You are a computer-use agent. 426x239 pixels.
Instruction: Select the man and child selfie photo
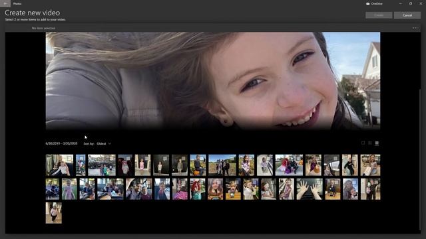[x=138, y=189]
